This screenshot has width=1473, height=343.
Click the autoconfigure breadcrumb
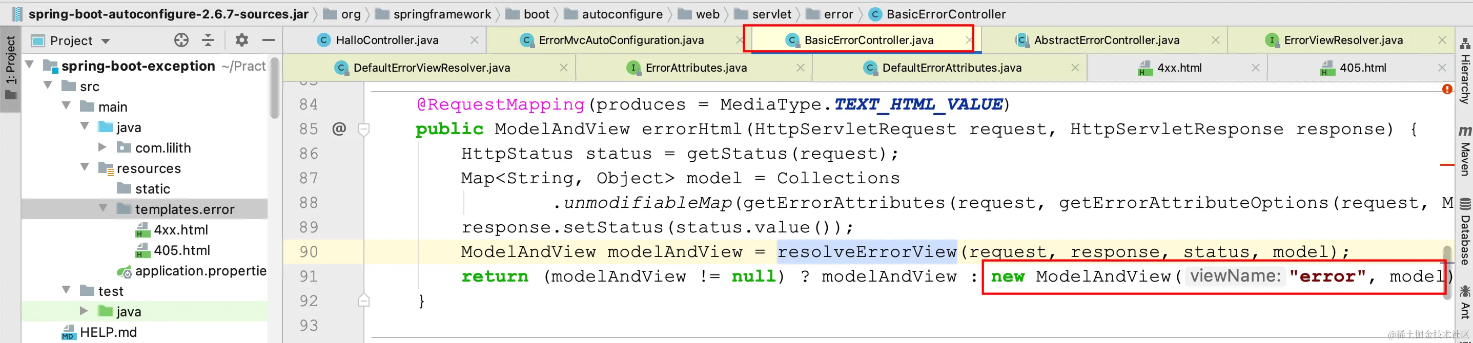click(x=613, y=14)
